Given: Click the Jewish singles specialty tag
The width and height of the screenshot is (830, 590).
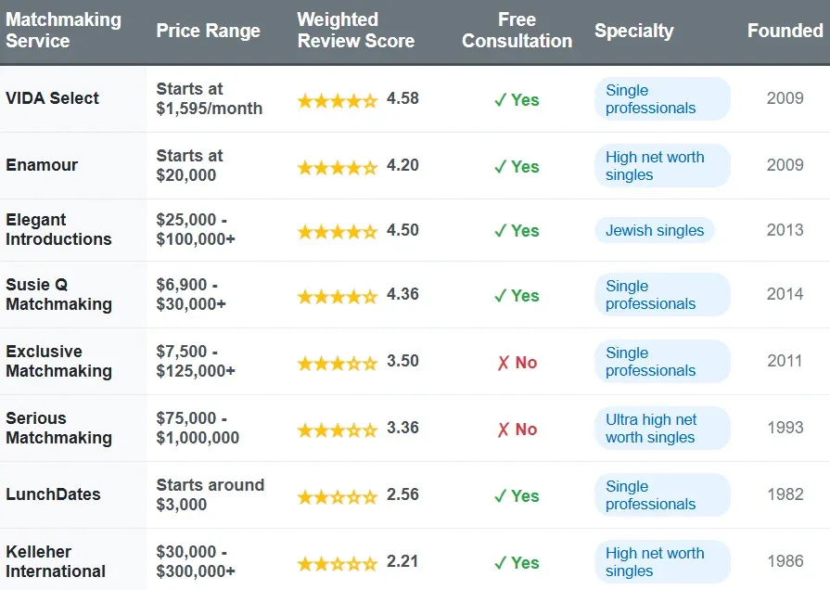Looking at the screenshot, I should coord(655,231).
